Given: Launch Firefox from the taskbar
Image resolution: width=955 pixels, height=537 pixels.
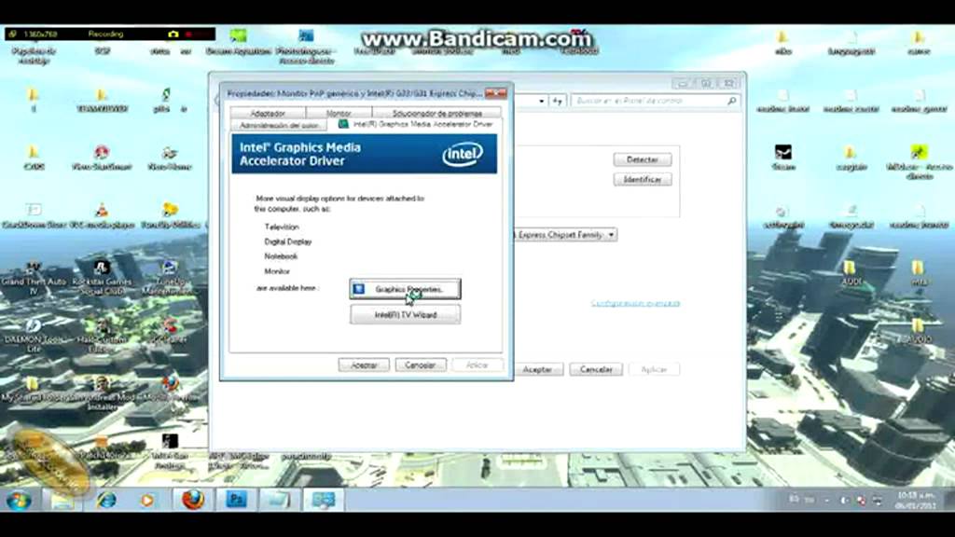Looking at the screenshot, I should (x=192, y=500).
